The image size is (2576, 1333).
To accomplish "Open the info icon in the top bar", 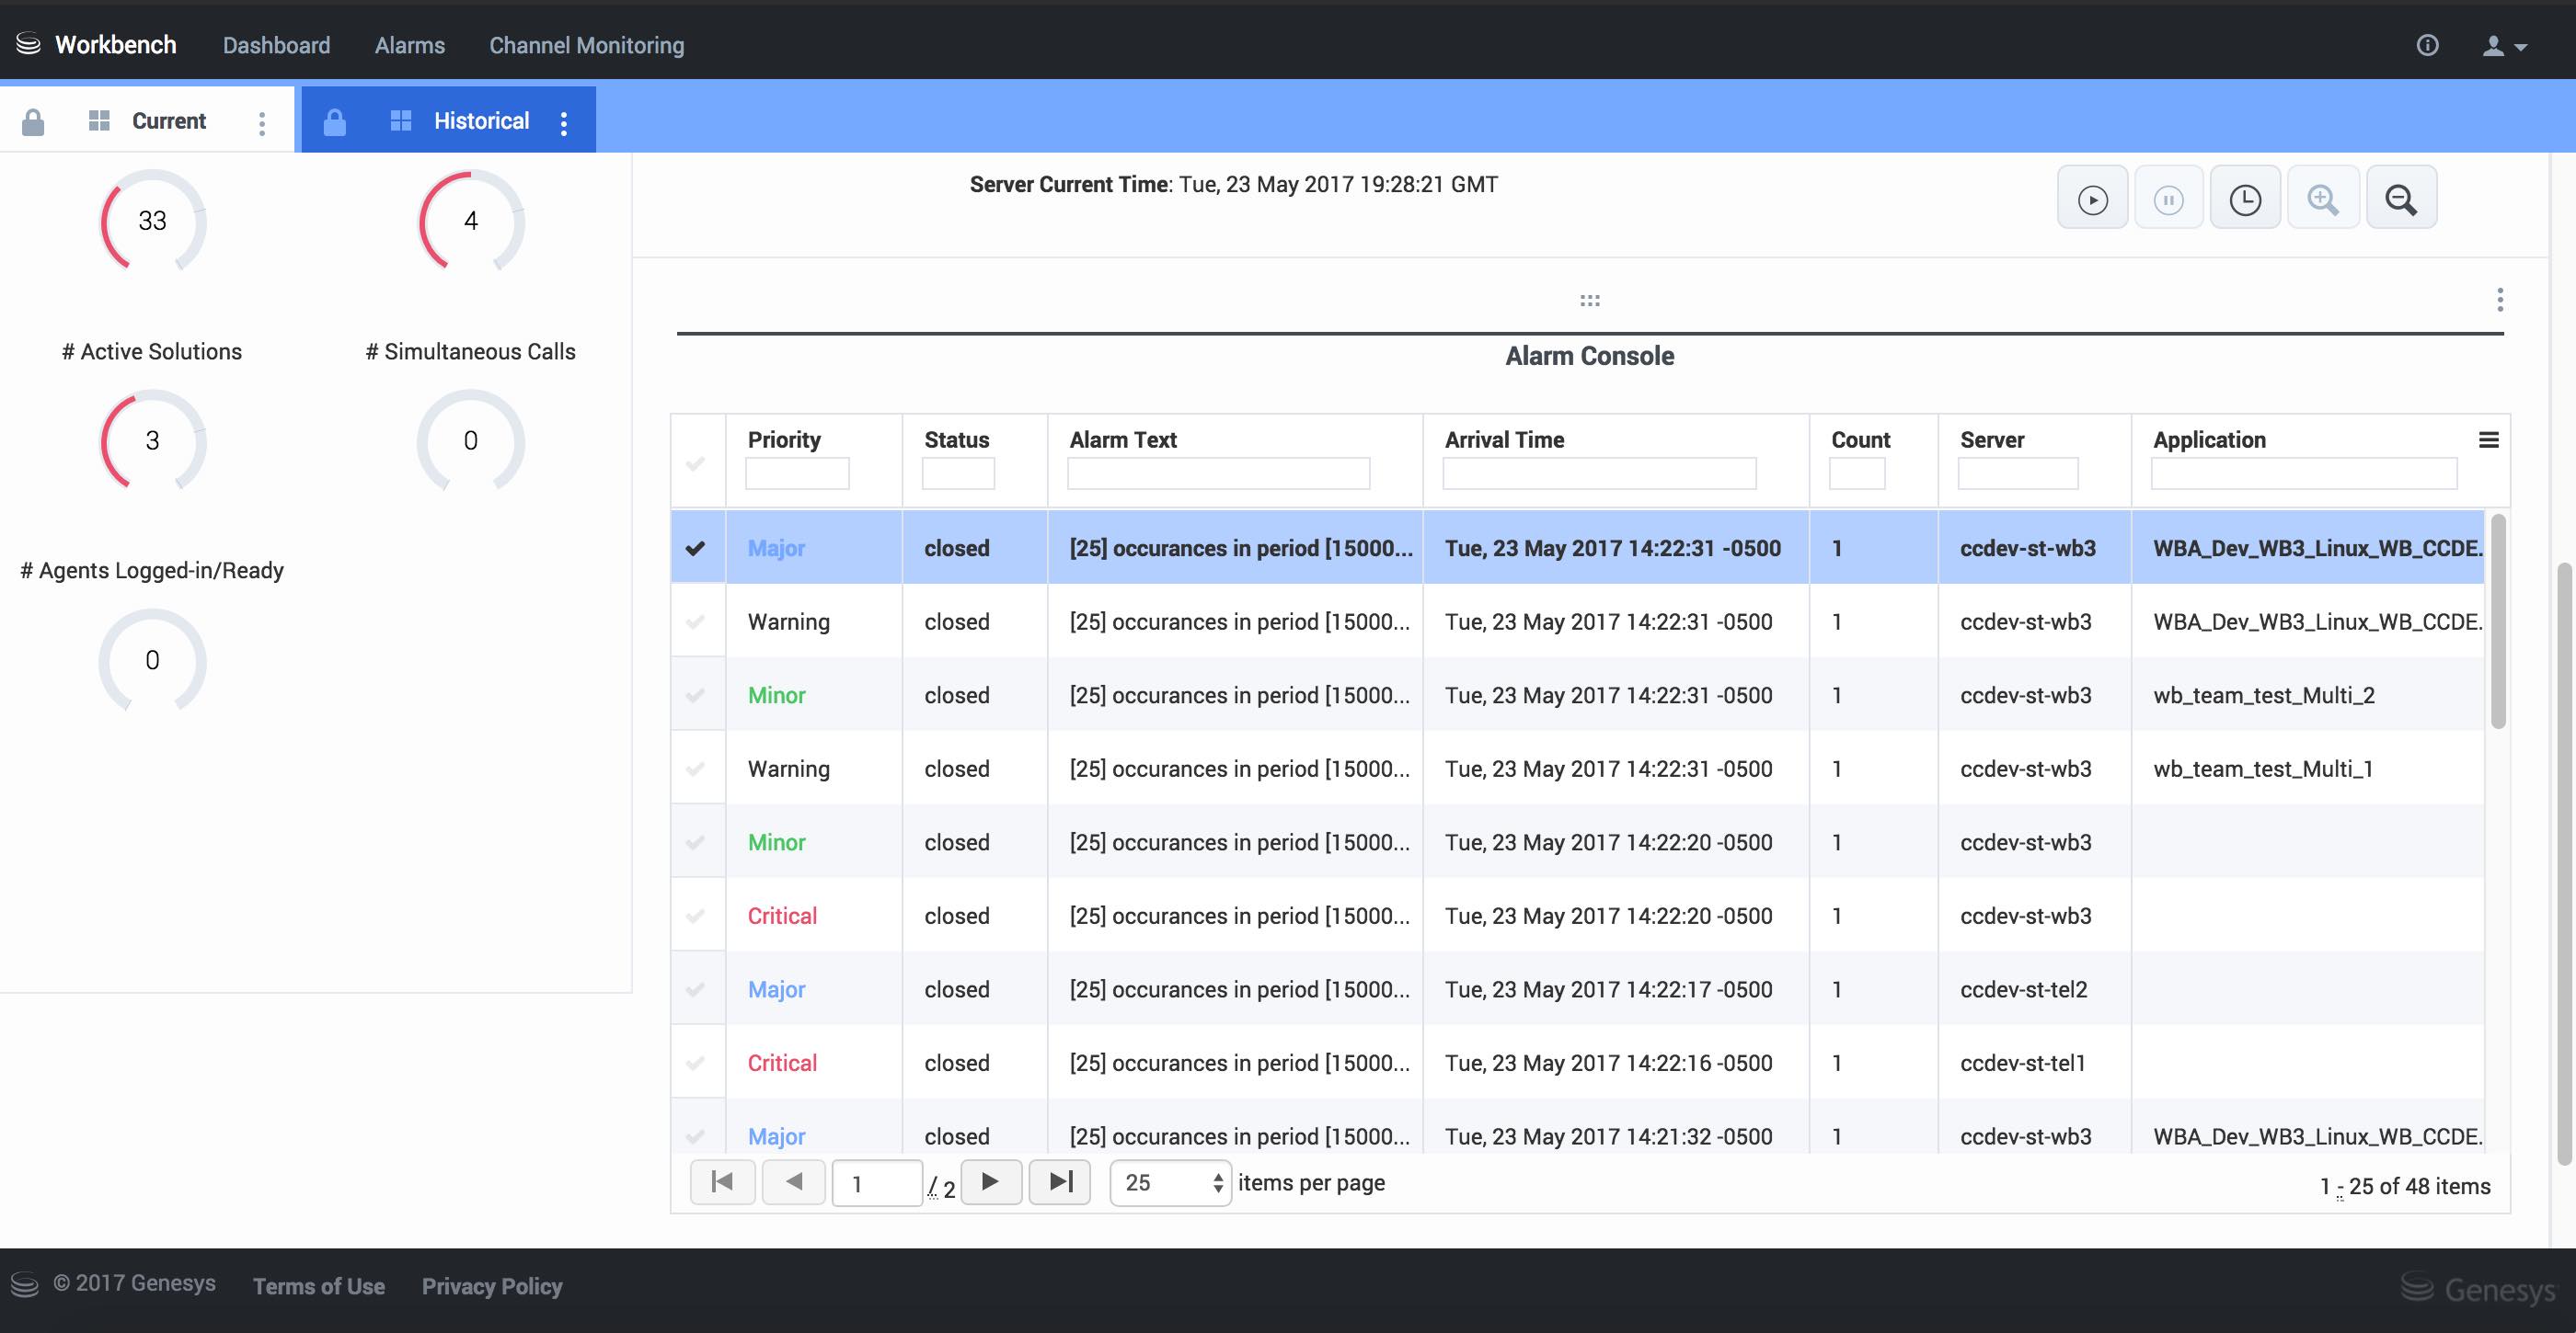I will pos(2427,45).
